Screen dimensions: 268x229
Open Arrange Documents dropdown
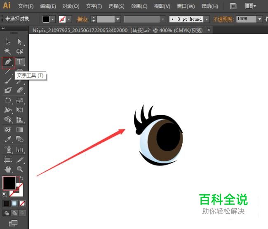pos(251,6)
